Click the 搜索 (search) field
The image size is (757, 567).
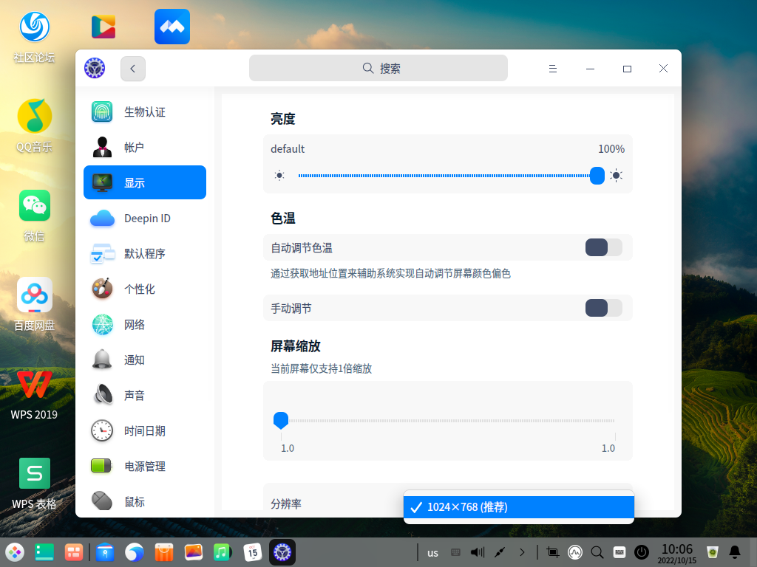click(x=378, y=67)
